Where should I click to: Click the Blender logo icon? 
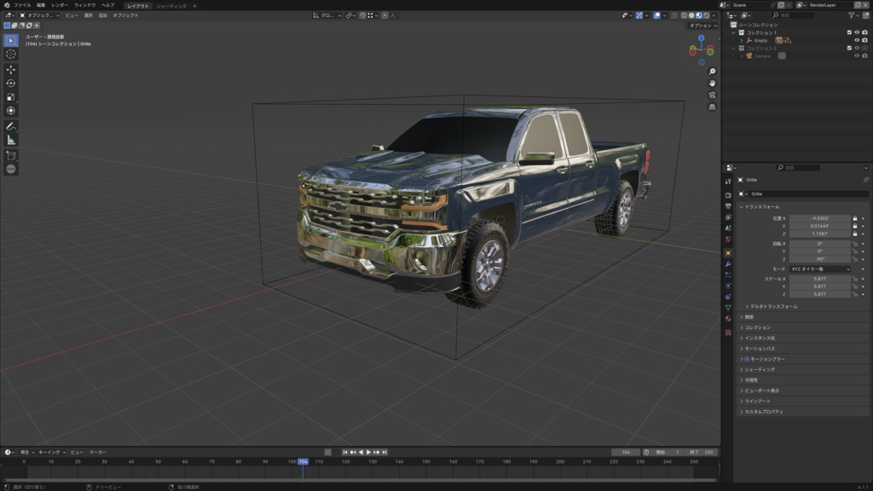[x=7, y=5]
